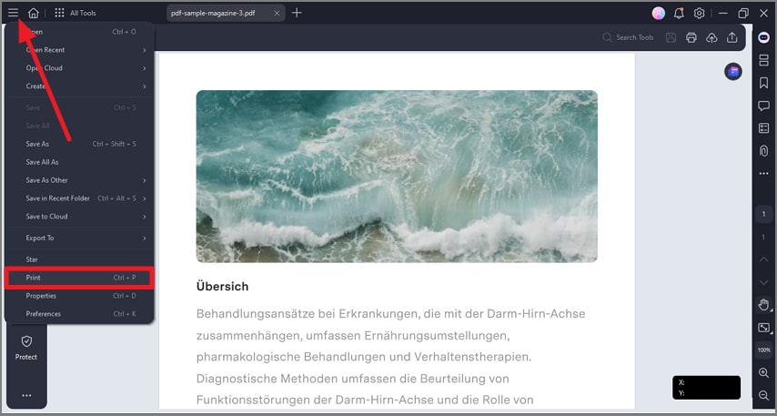The image size is (777, 416).
Task: Click the current page number box
Action: pos(763,214)
